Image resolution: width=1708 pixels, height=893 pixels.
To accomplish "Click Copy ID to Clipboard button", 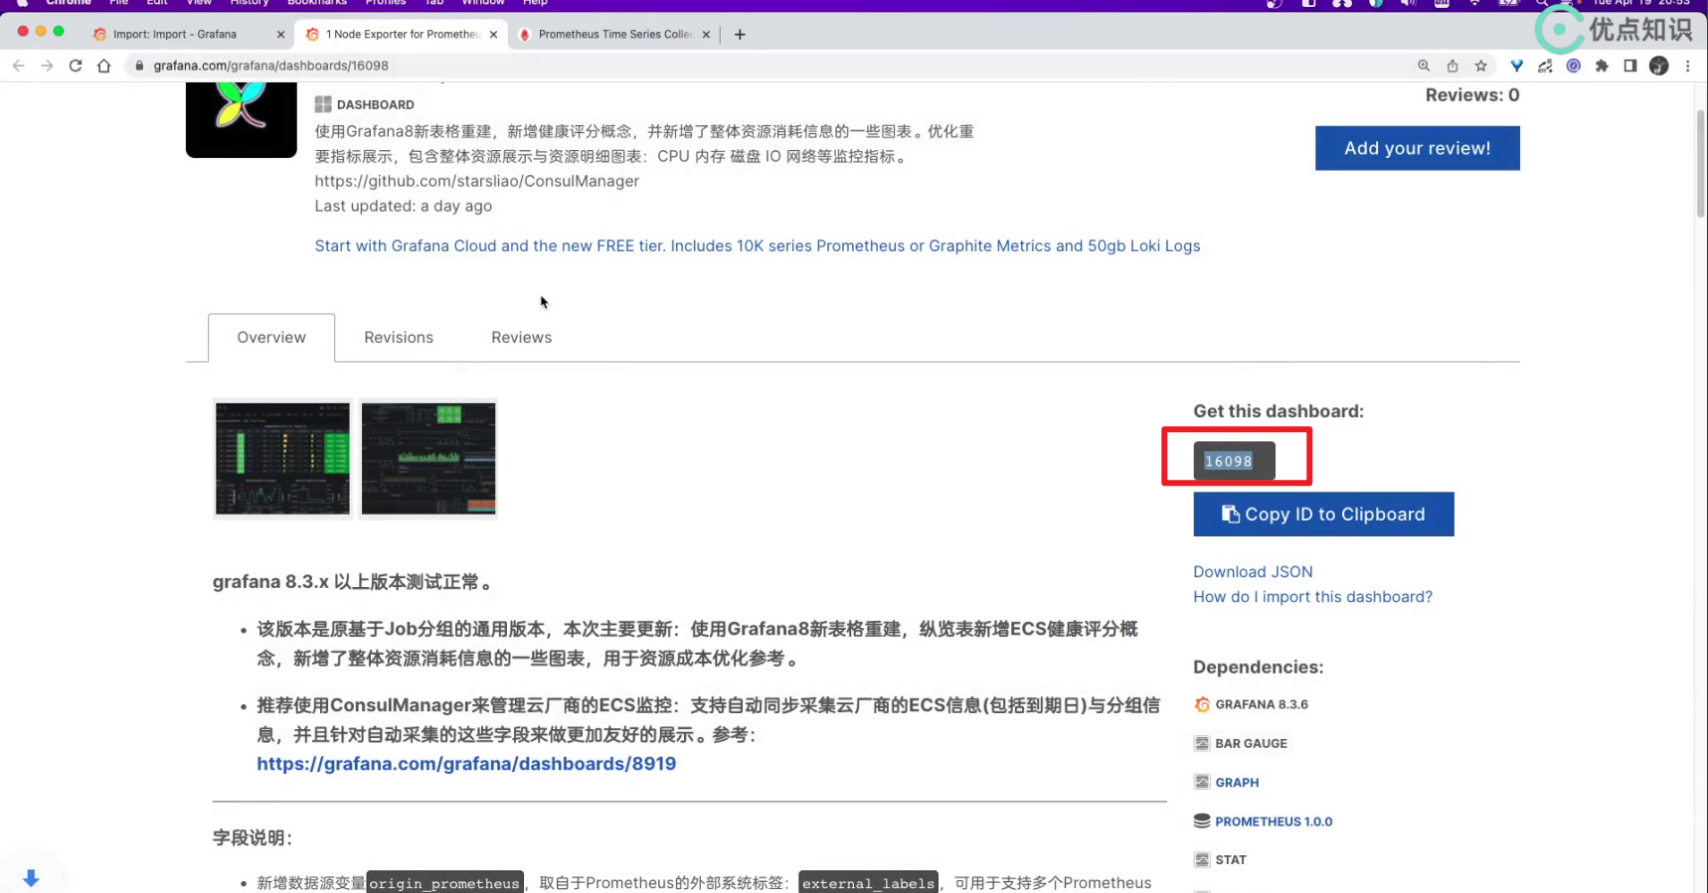I will pos(1323,515).
